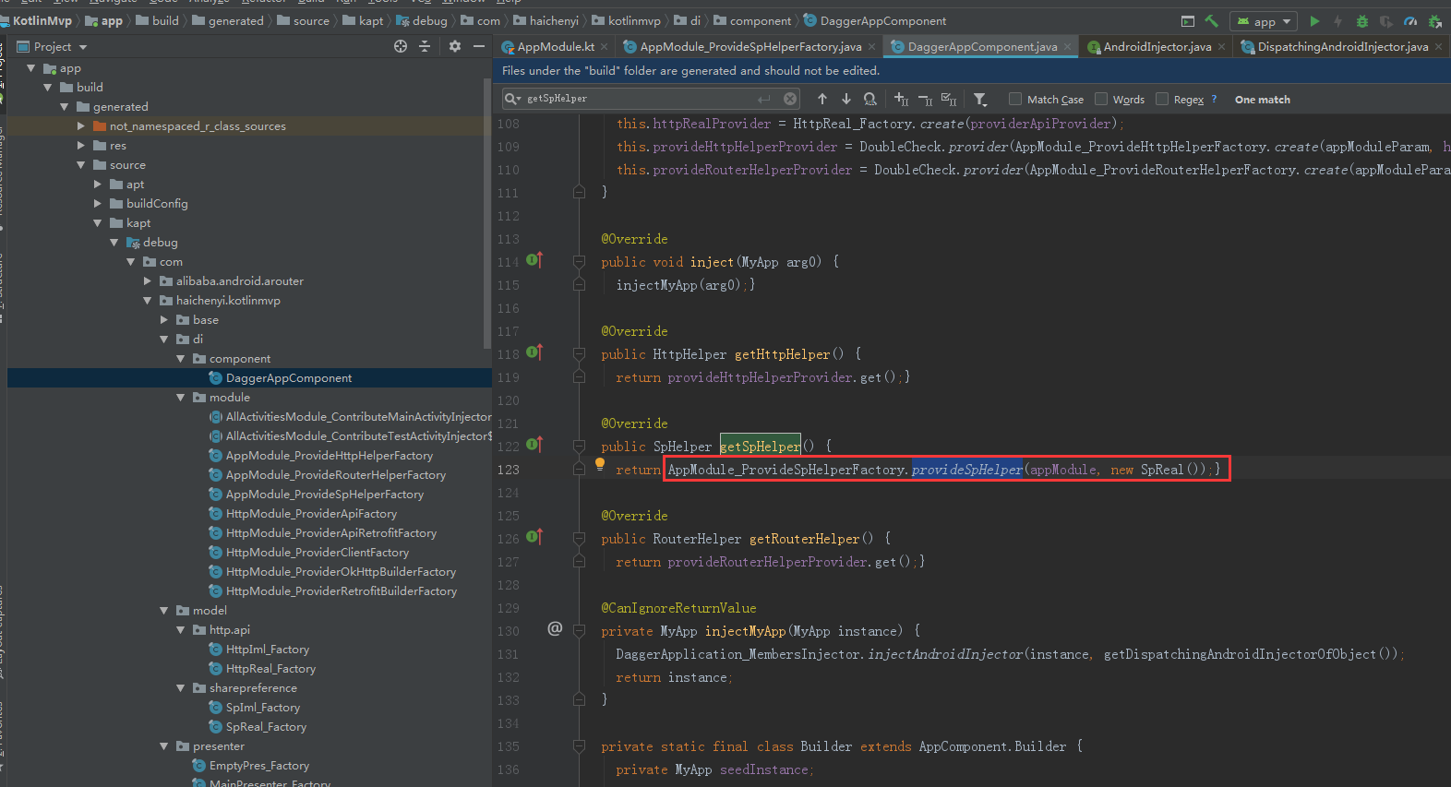The image size is (1451, 787).
Task: Collapse the generated folder in tree
Action: (x=65, y=107)
